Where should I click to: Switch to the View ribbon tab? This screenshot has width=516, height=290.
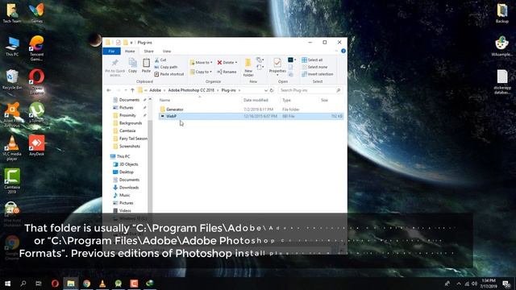coord(167,52)
